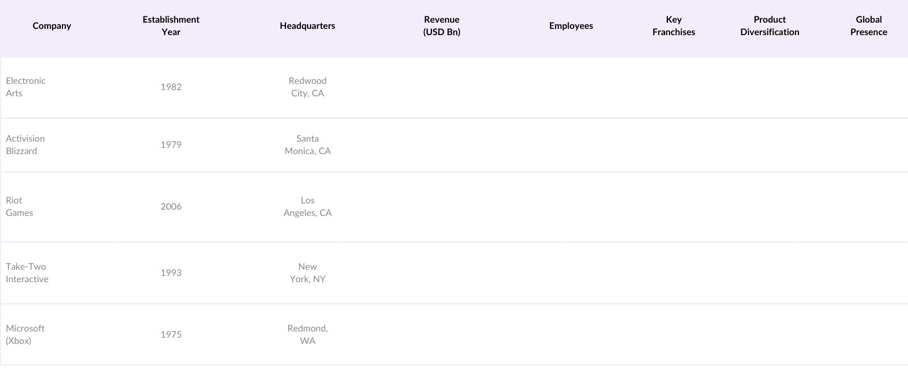
Task: Select the Establishment Year column header
Action: (x=171, y=26)
